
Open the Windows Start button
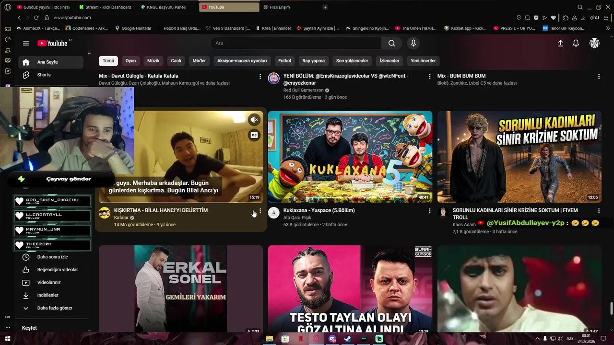coord(8,339)
